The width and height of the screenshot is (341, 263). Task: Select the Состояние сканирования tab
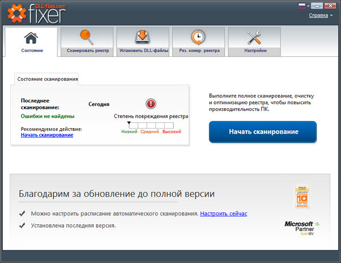tap(47, 79)
